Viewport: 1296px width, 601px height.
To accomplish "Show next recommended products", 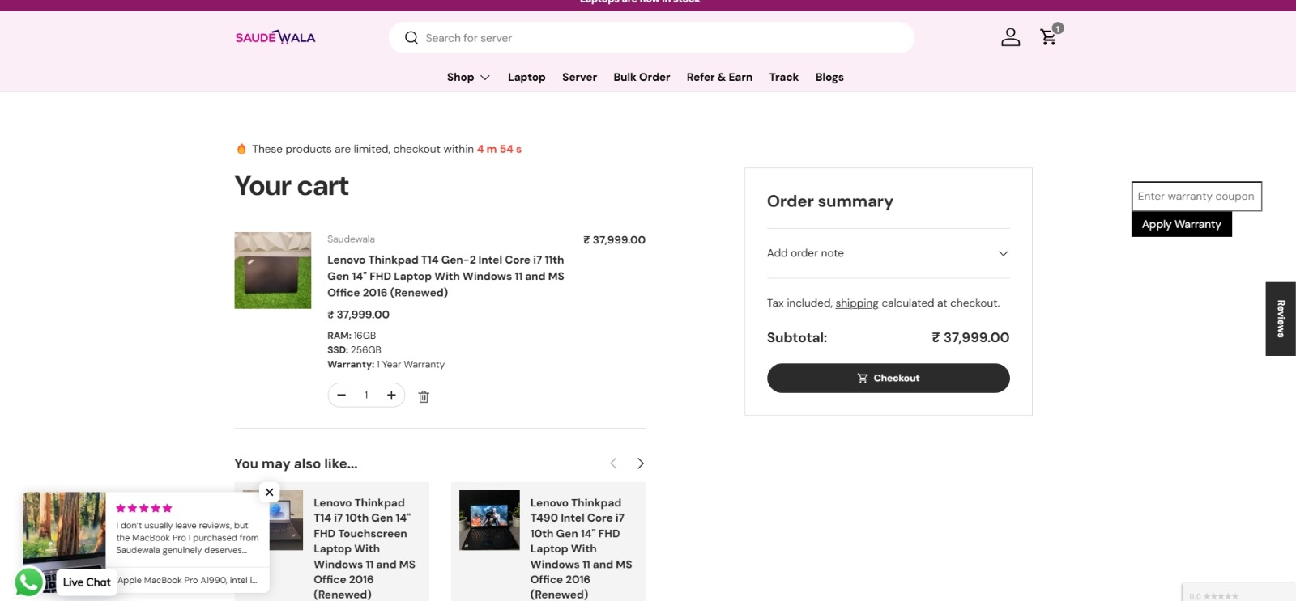I will (640, 463).
